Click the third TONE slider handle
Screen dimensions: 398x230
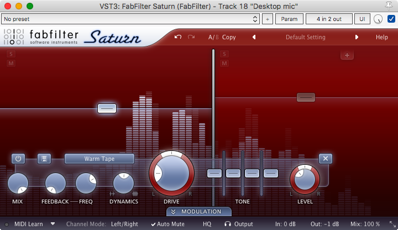(252, 174)
